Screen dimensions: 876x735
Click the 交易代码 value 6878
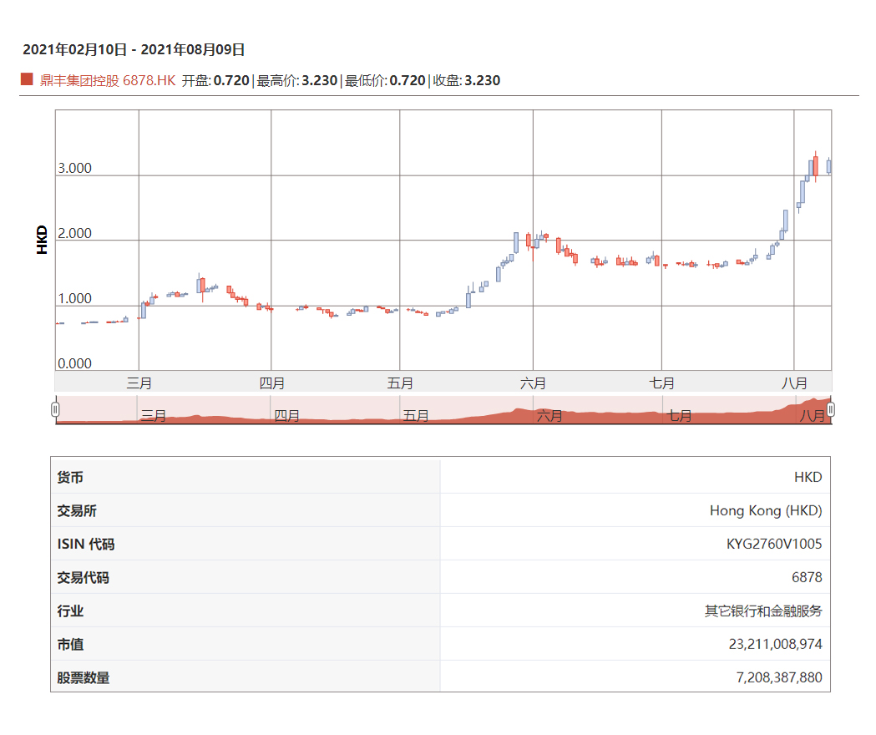point(807,577)
